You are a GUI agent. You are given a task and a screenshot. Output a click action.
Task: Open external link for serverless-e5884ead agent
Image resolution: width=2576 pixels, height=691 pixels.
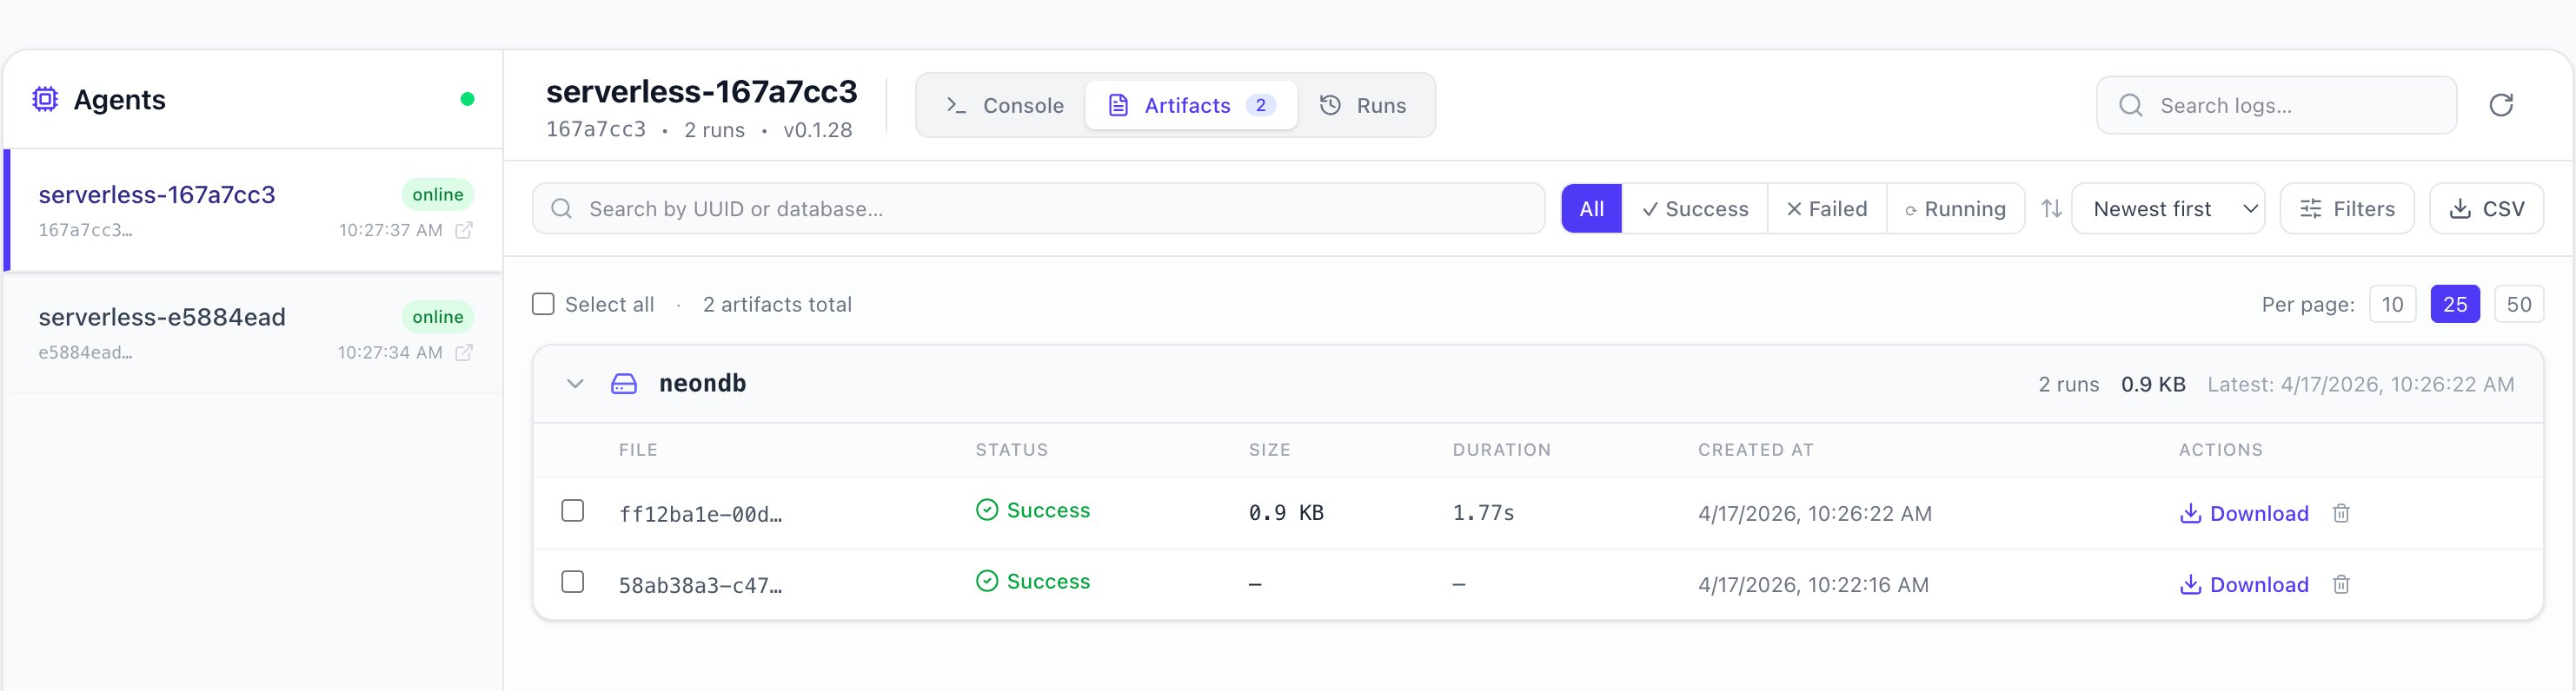(x=464, y=352)
